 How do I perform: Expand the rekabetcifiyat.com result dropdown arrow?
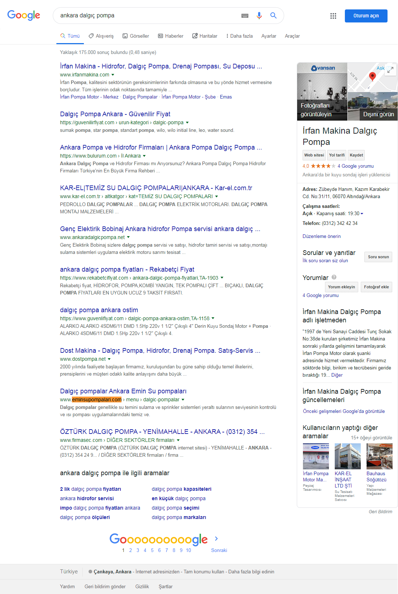click(222, 278)
